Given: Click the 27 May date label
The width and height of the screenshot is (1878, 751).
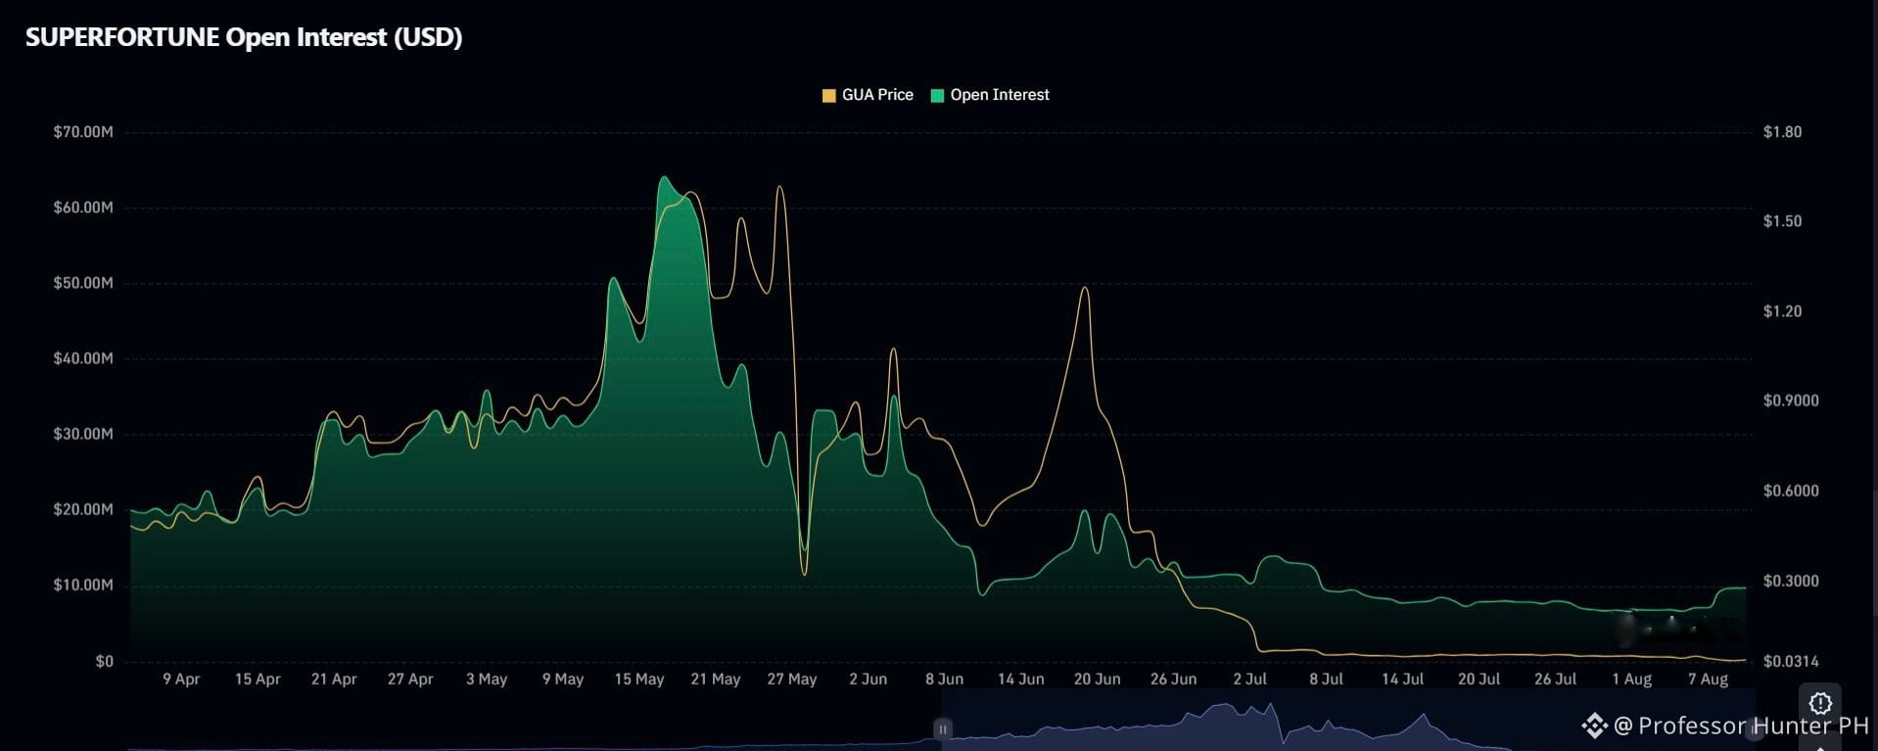Looking at the screenshot, I should click(792, 679).
